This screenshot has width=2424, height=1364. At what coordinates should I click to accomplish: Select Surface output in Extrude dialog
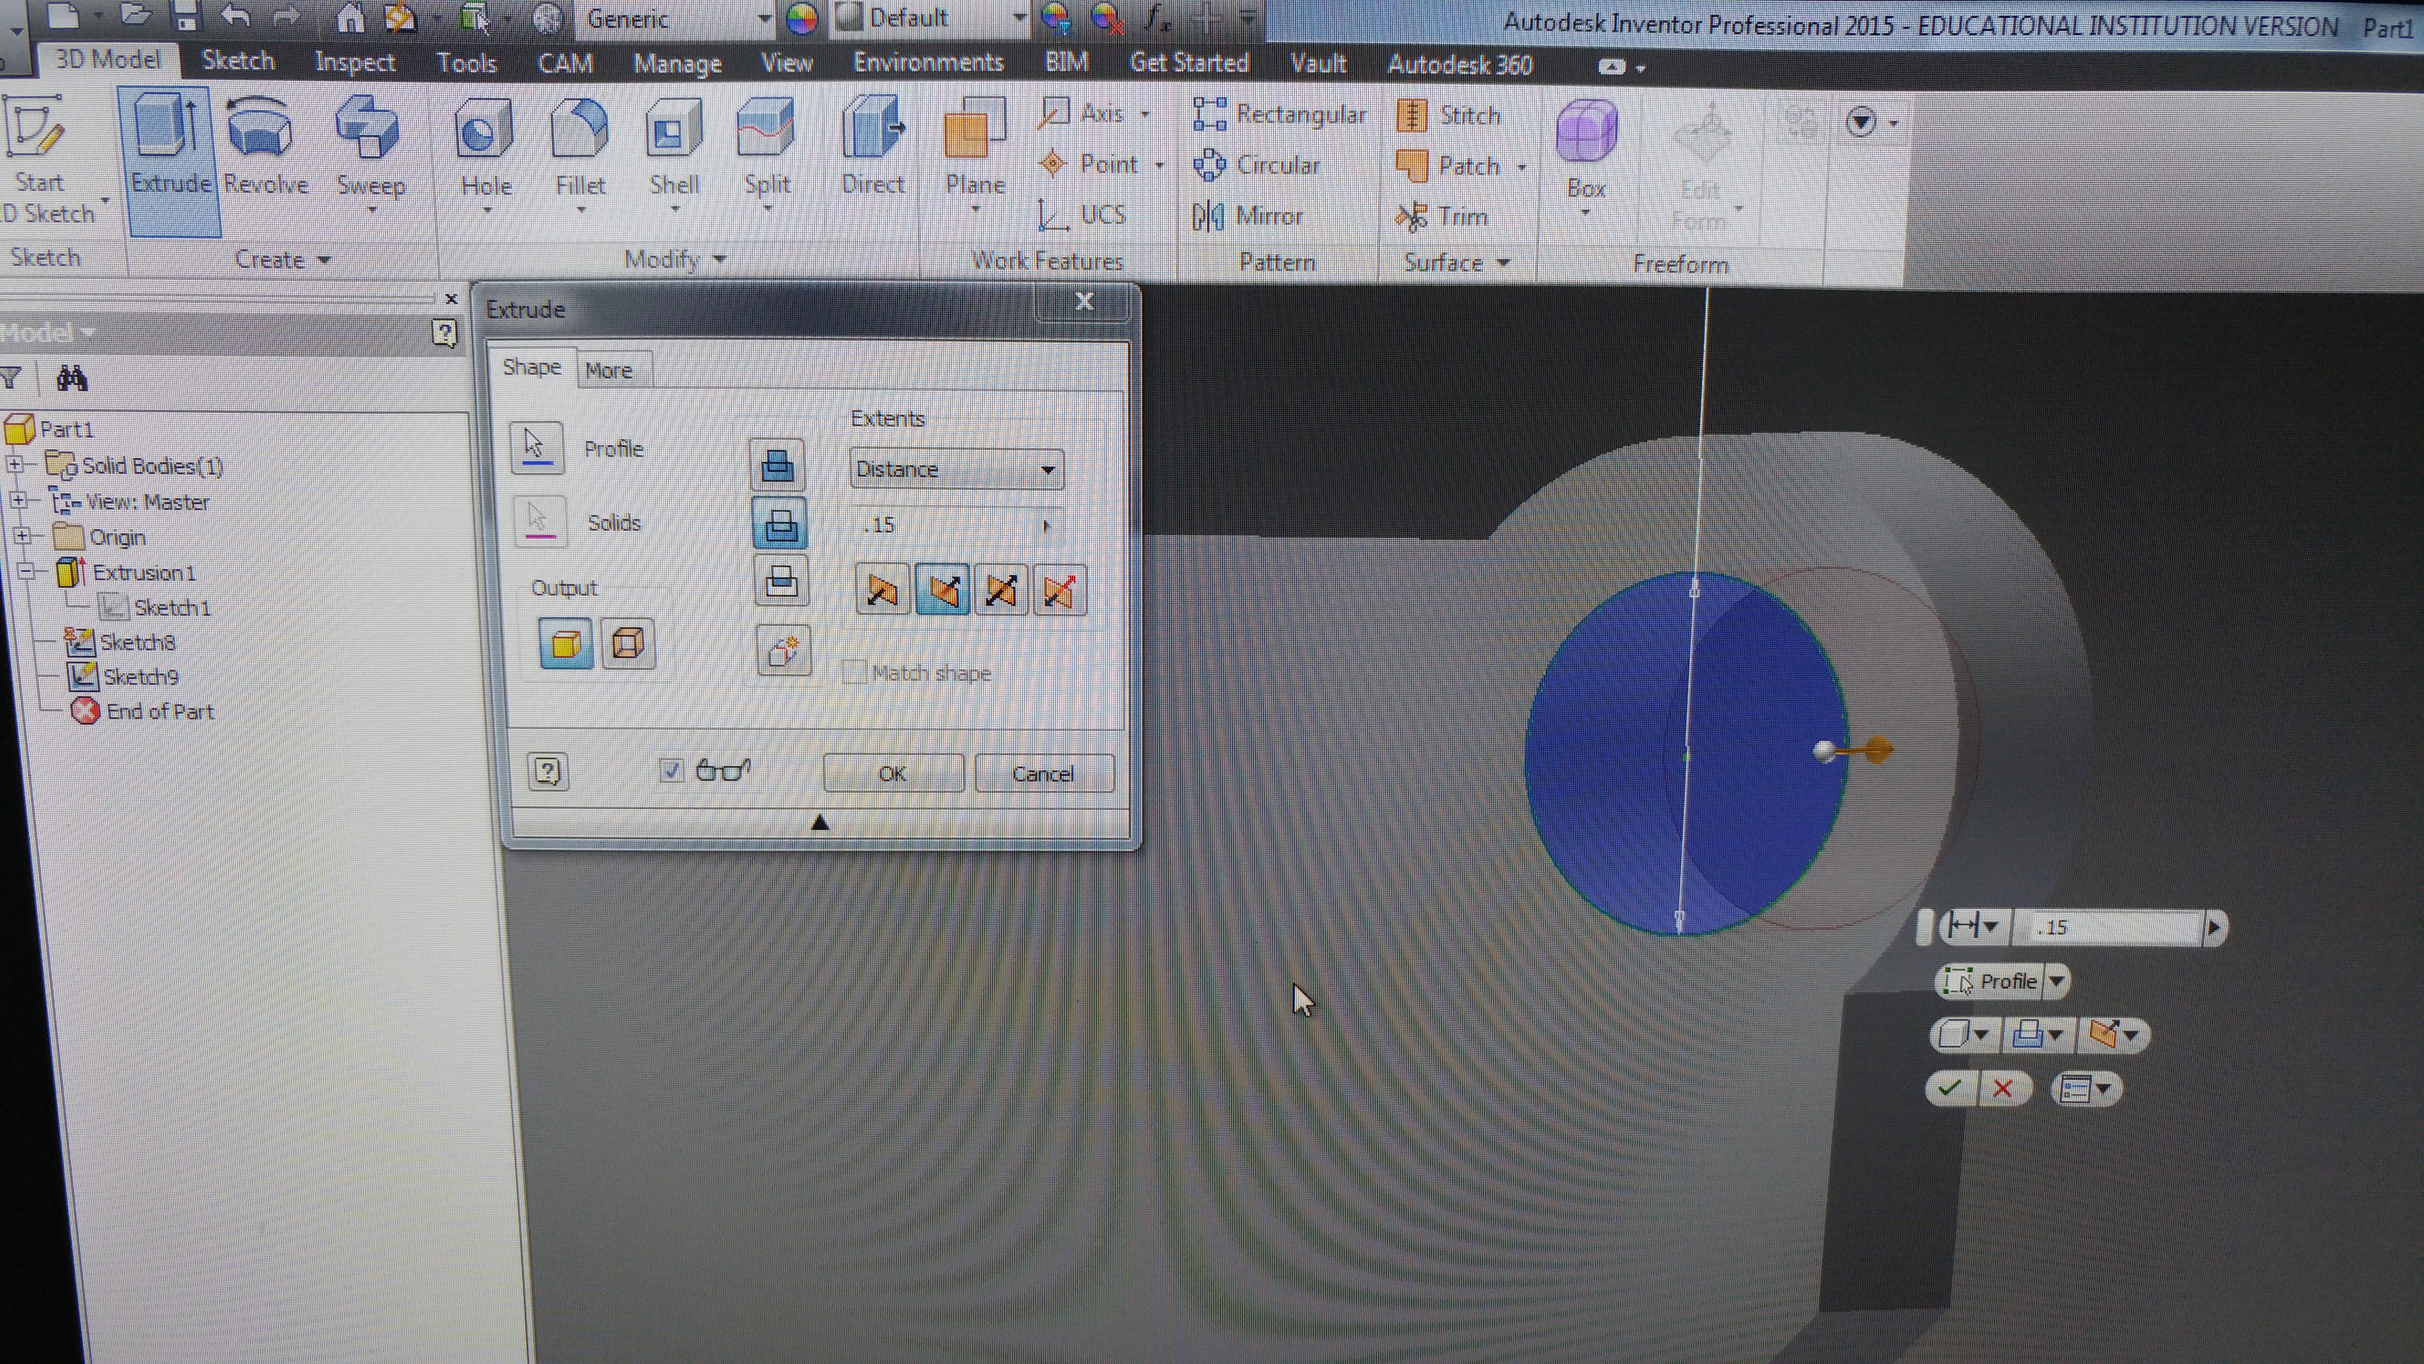coord(627,644)
